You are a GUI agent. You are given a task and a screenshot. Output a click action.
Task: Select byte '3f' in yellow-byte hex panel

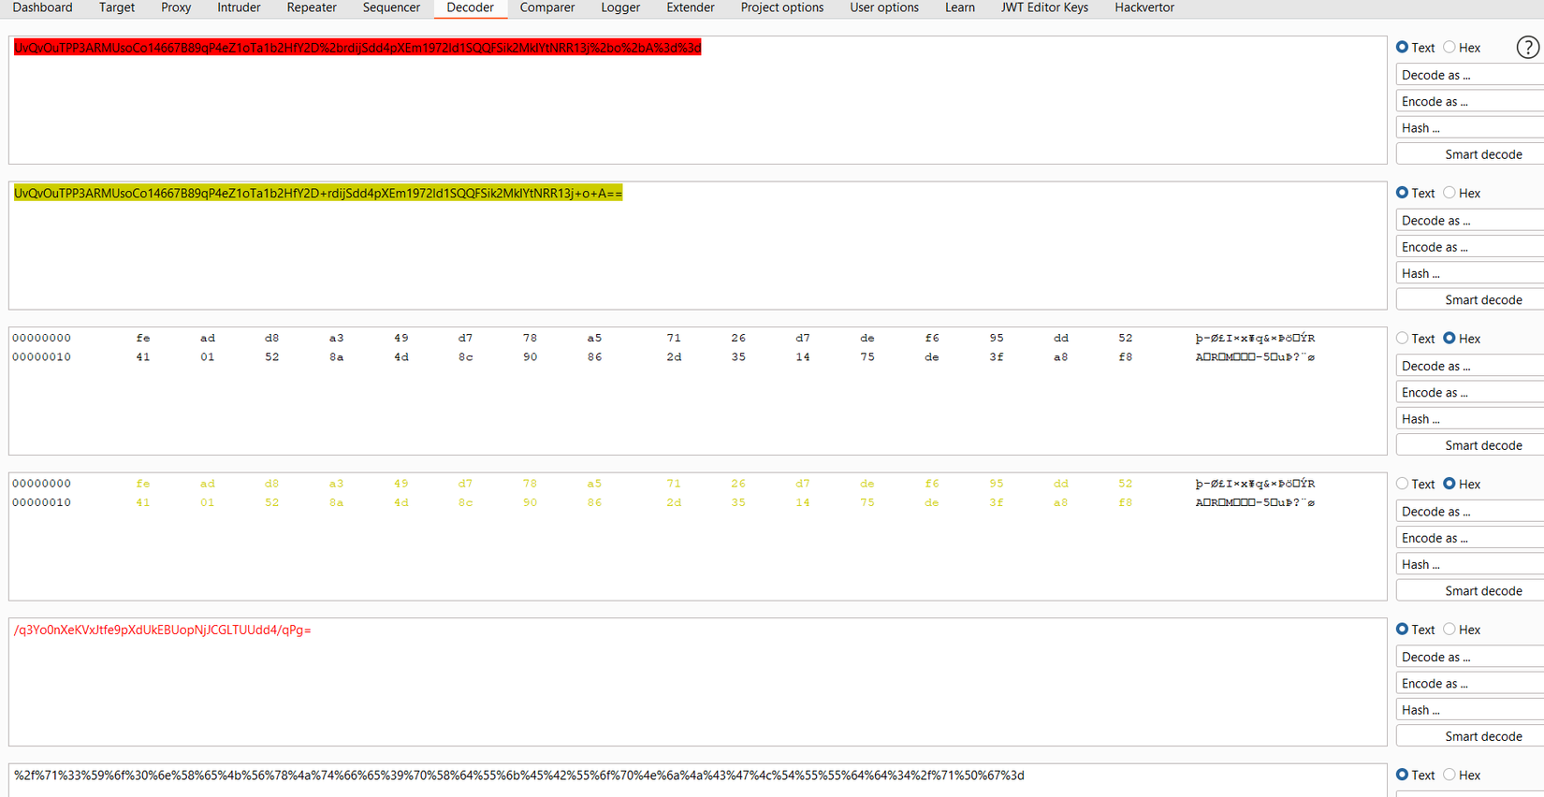pyautogui.click(x=996, y=502)
